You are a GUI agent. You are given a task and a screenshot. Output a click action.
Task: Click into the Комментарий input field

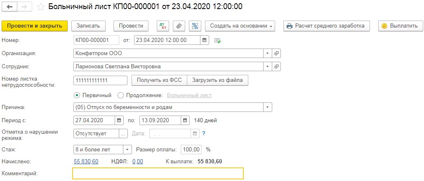158,174
